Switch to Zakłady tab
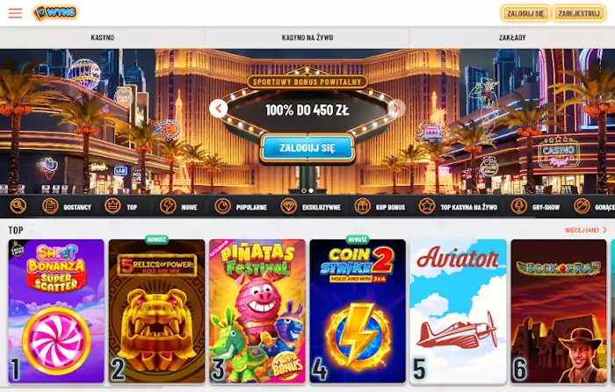 pos(512,38)
